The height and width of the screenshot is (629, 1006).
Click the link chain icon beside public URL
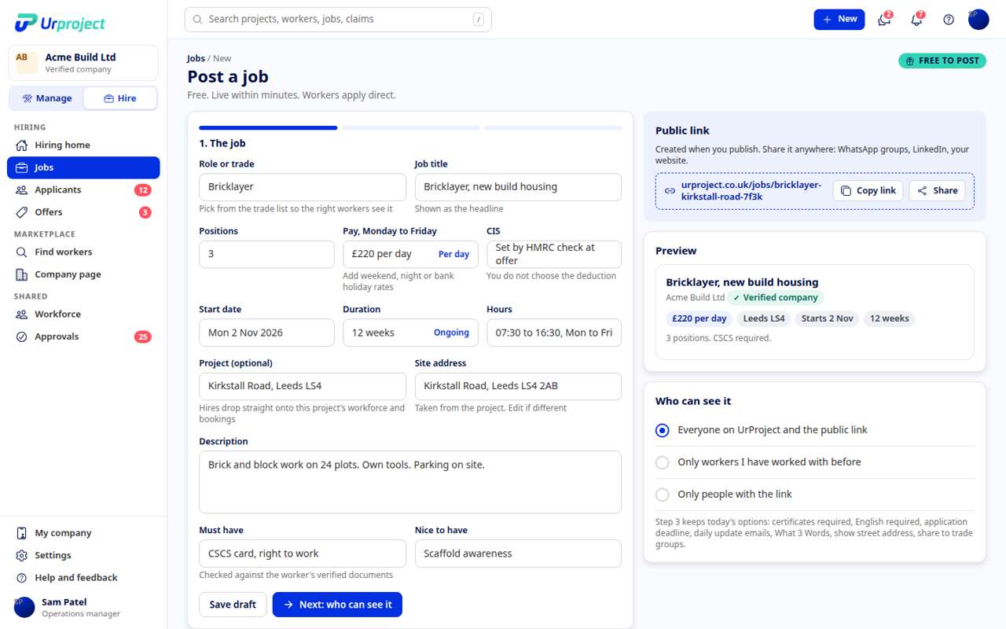coord(670,191)
